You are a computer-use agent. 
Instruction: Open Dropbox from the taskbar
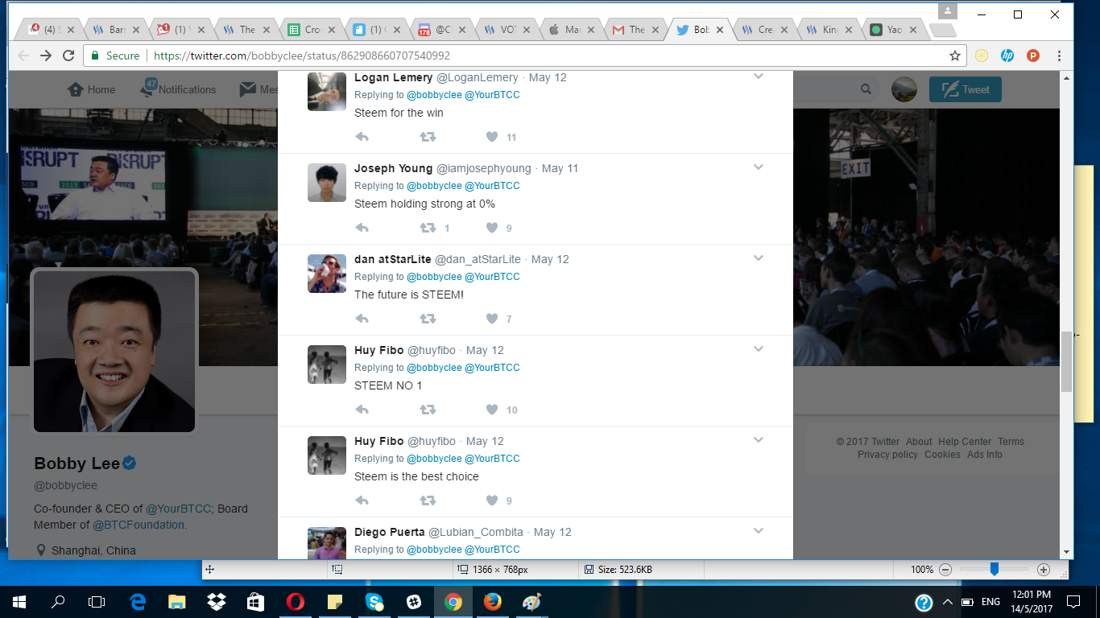click(x=216, y=602)
